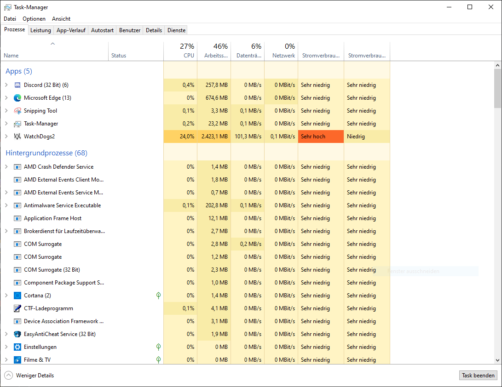The image size is (502, 387).
Task: Click the Task-Manager row icon
Action: tap(17, 124)
